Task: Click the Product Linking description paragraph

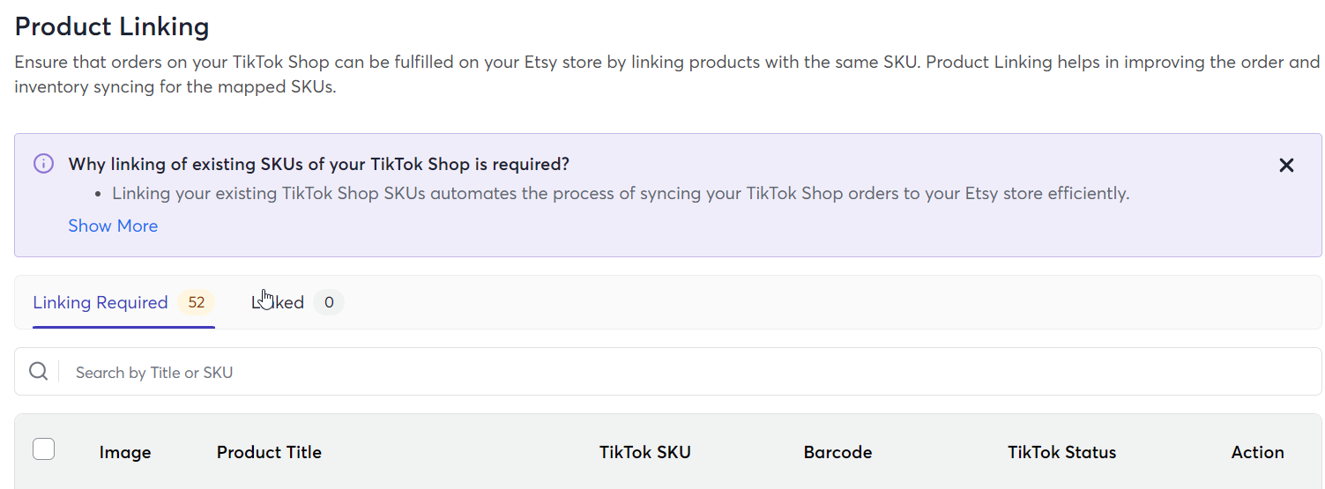Action: click(667, 75)
